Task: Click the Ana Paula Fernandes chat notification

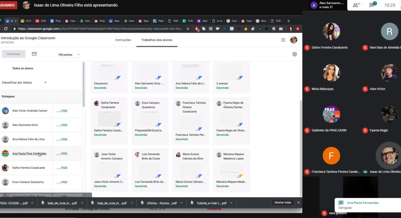Action: 368,205
